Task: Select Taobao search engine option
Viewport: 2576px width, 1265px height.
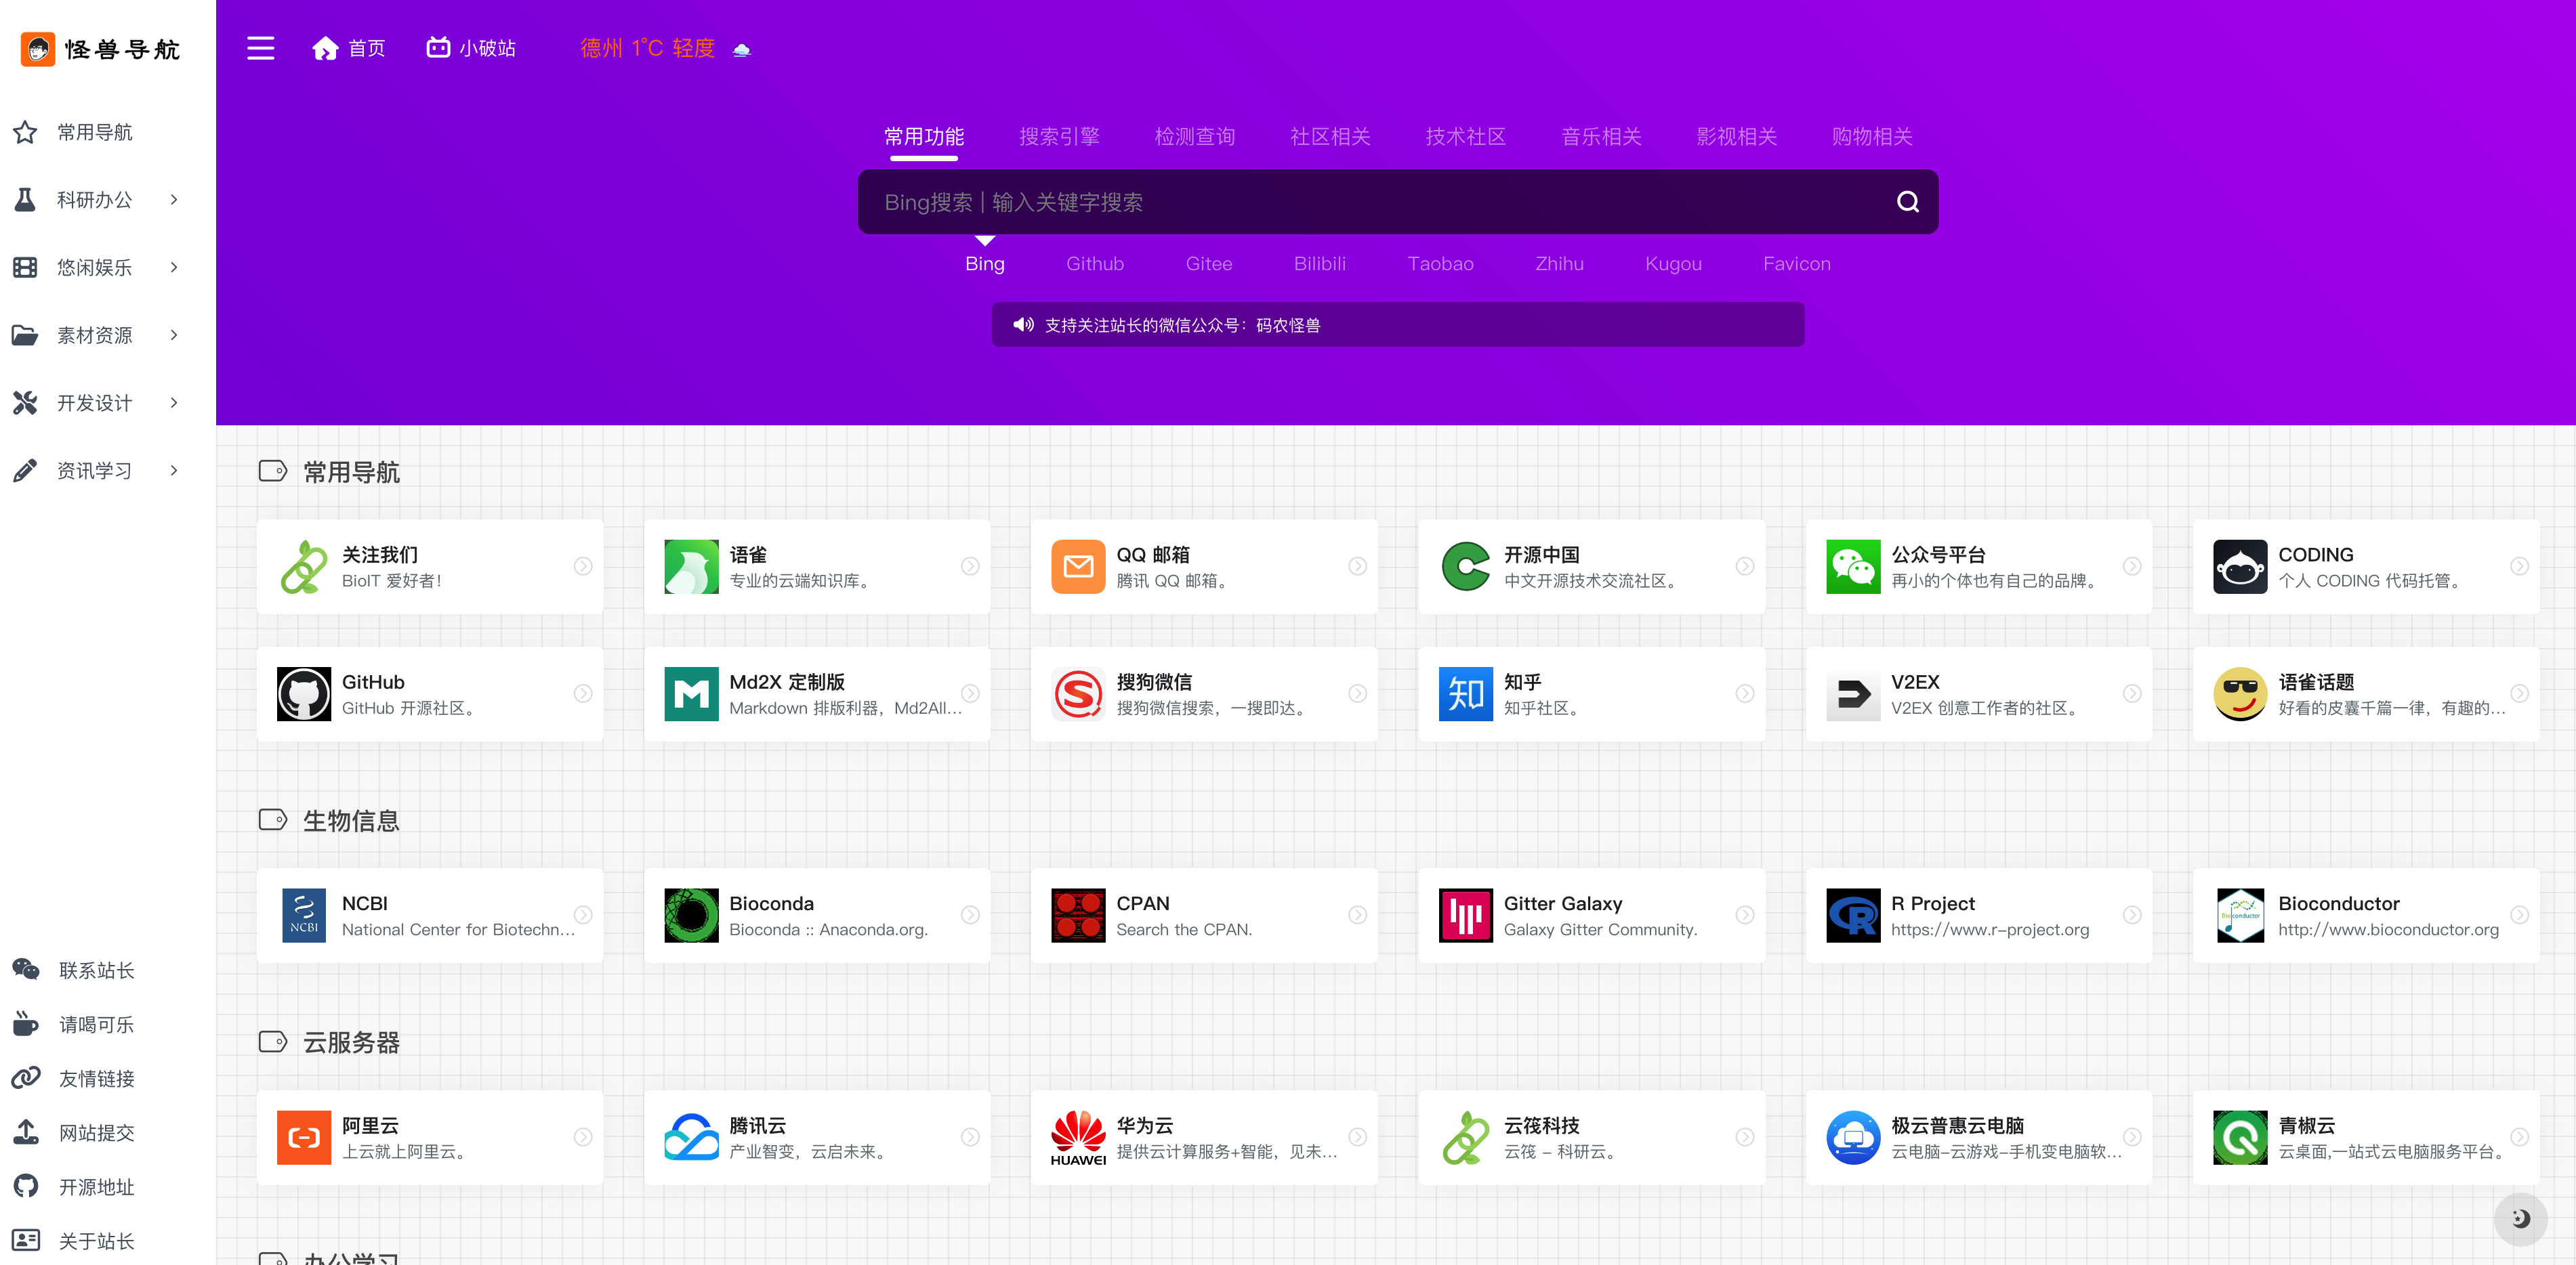Action: 1440,264
